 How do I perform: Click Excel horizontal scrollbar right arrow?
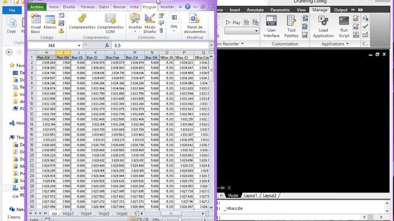203,214
